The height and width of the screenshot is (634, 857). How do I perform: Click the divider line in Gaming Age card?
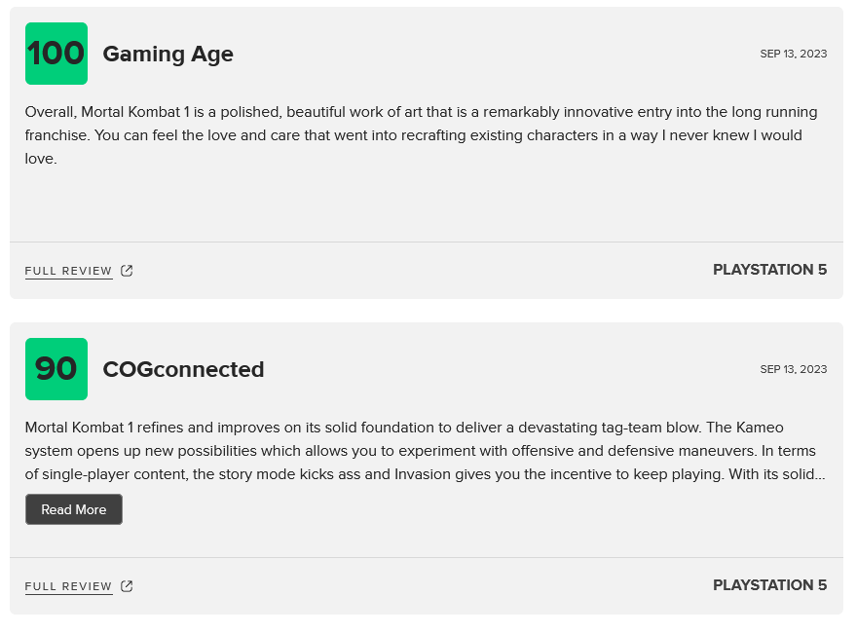(x=427, y=242)
